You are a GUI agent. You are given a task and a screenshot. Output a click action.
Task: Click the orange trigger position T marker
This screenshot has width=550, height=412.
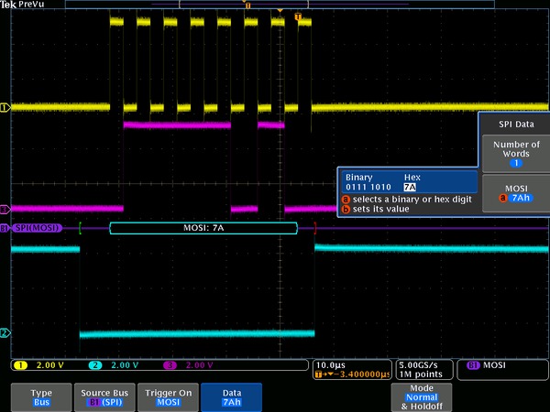(x=298, y=17)
